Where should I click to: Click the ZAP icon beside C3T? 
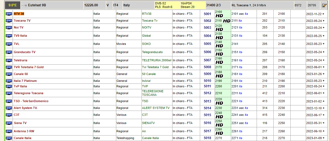[9, 115]
